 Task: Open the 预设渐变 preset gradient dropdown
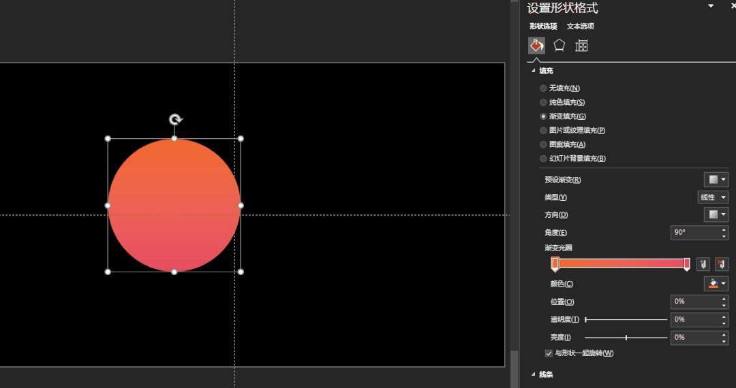pyautogui.click(x=716, y=180)
